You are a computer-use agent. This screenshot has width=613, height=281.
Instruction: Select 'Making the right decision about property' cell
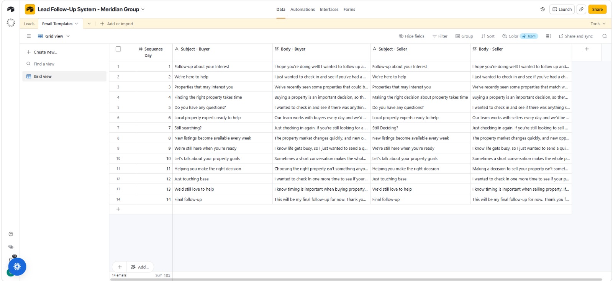(420, 97)
